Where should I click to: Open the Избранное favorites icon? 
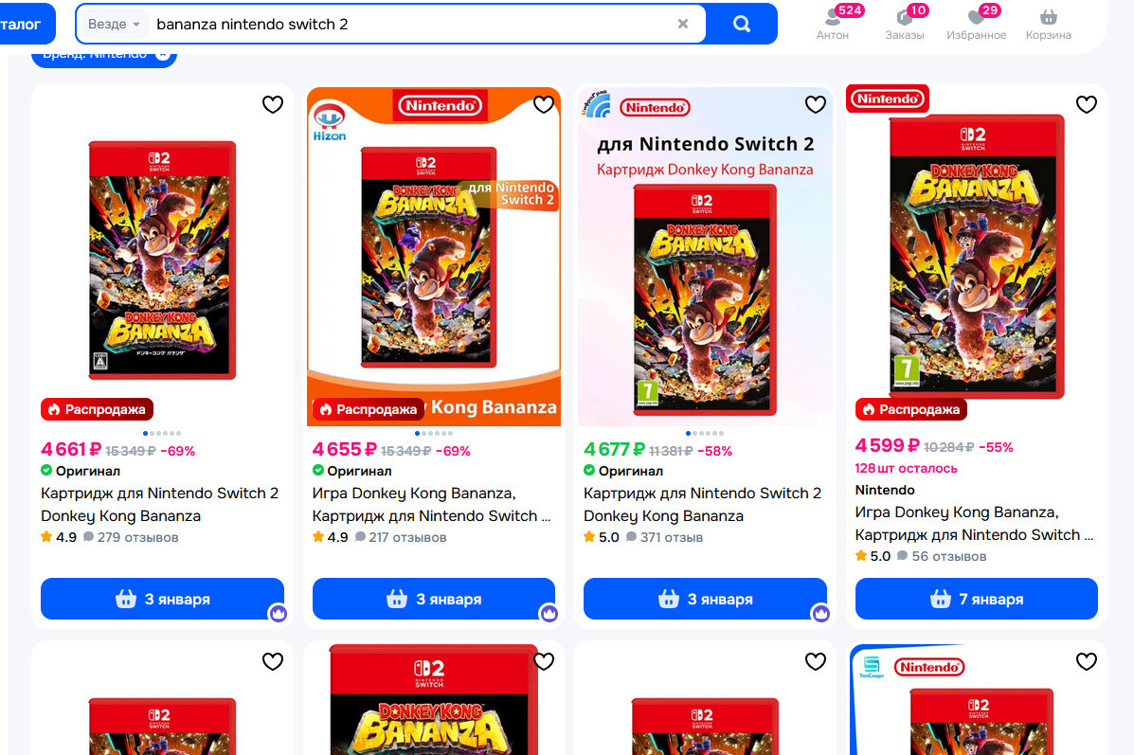coord(976,17)
